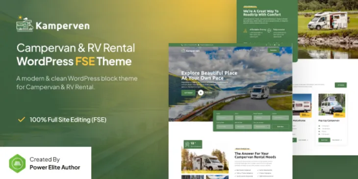Click the second top-row booking form field
The width and height of the screenshot is (358, 179).
point(243,118)
